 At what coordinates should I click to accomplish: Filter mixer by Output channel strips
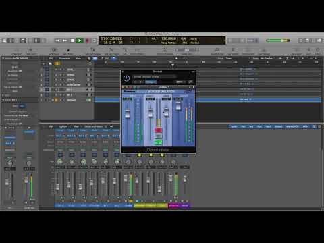(x=279, y=126)
